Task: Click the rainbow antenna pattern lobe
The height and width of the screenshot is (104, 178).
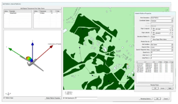Action: coord(29,59)
